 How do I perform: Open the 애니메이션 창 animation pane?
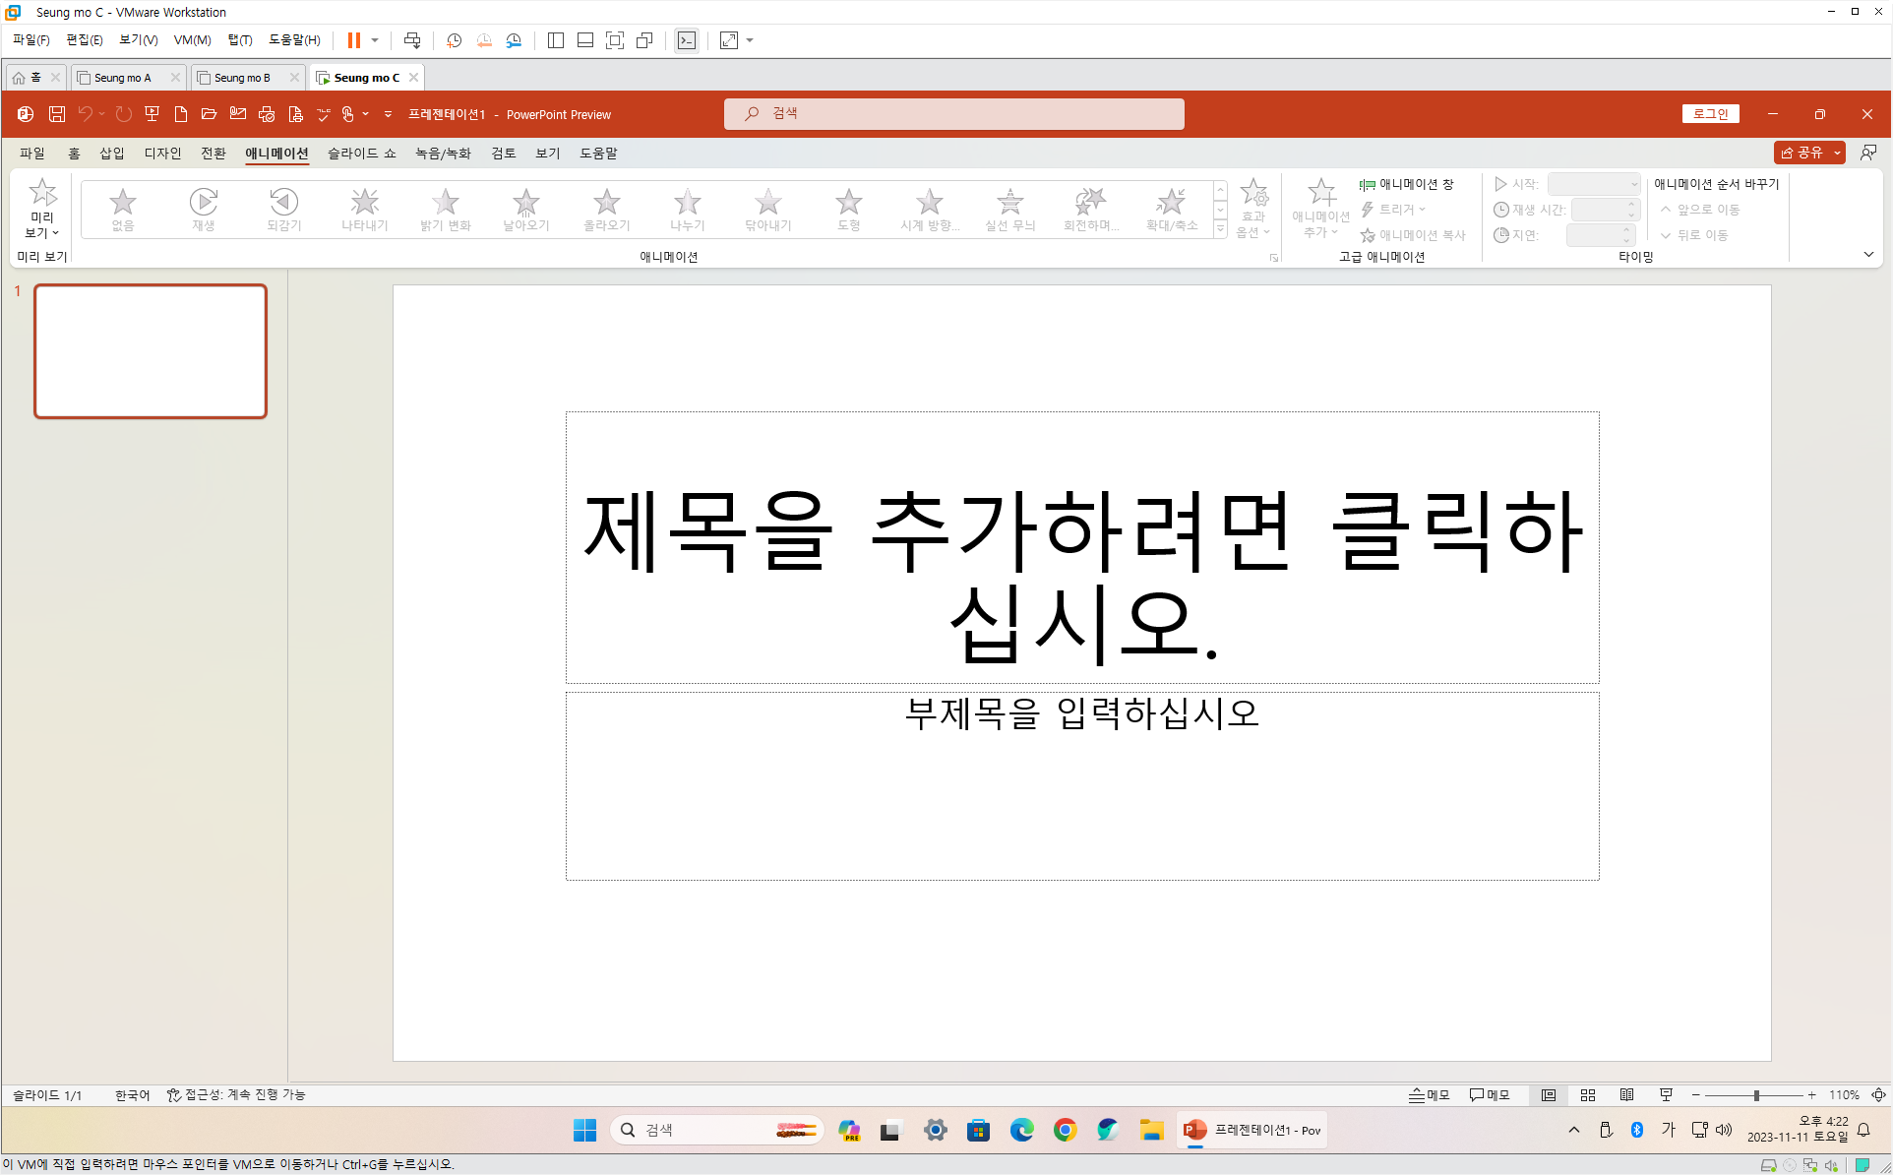coord(1407,185)
